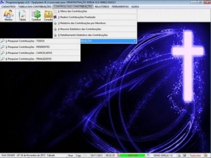Click computer icon before FpqSystem link

coord(184,155)
